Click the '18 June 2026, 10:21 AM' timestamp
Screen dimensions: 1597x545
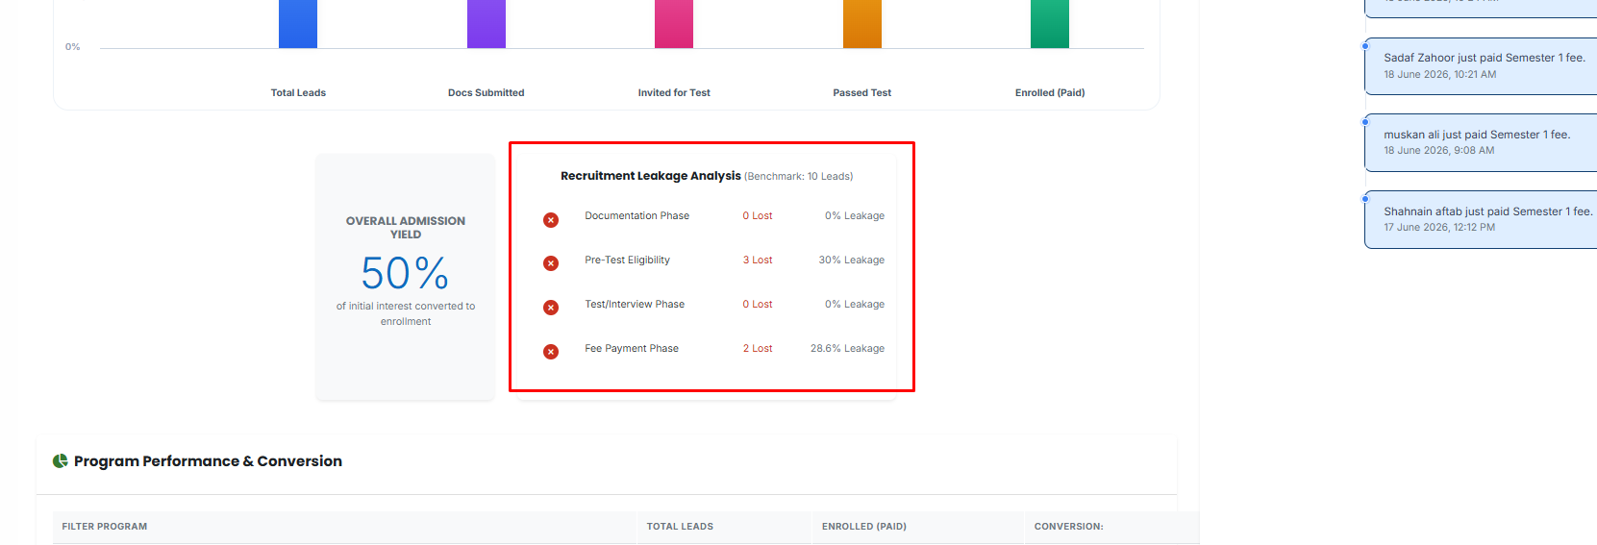click(x=1440, y=74)
